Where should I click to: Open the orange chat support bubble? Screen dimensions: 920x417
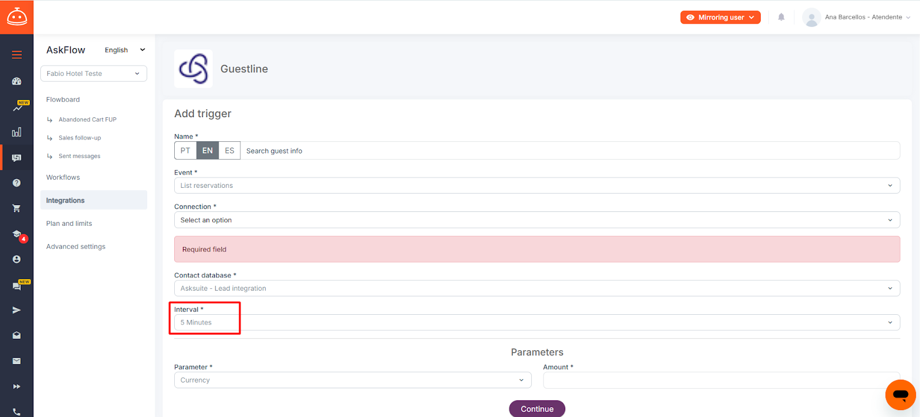(900, 395)
